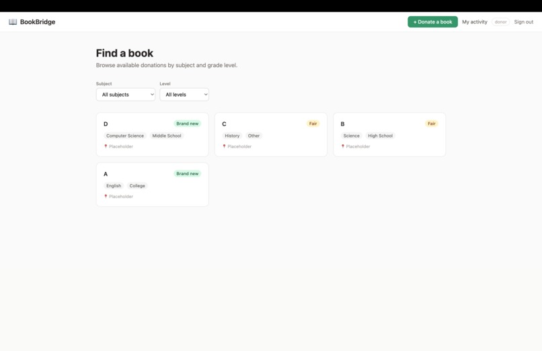Click the Computer Science tag
Image resolution: width=542 pixels, height=351 pixels.
tap(125, 136)
